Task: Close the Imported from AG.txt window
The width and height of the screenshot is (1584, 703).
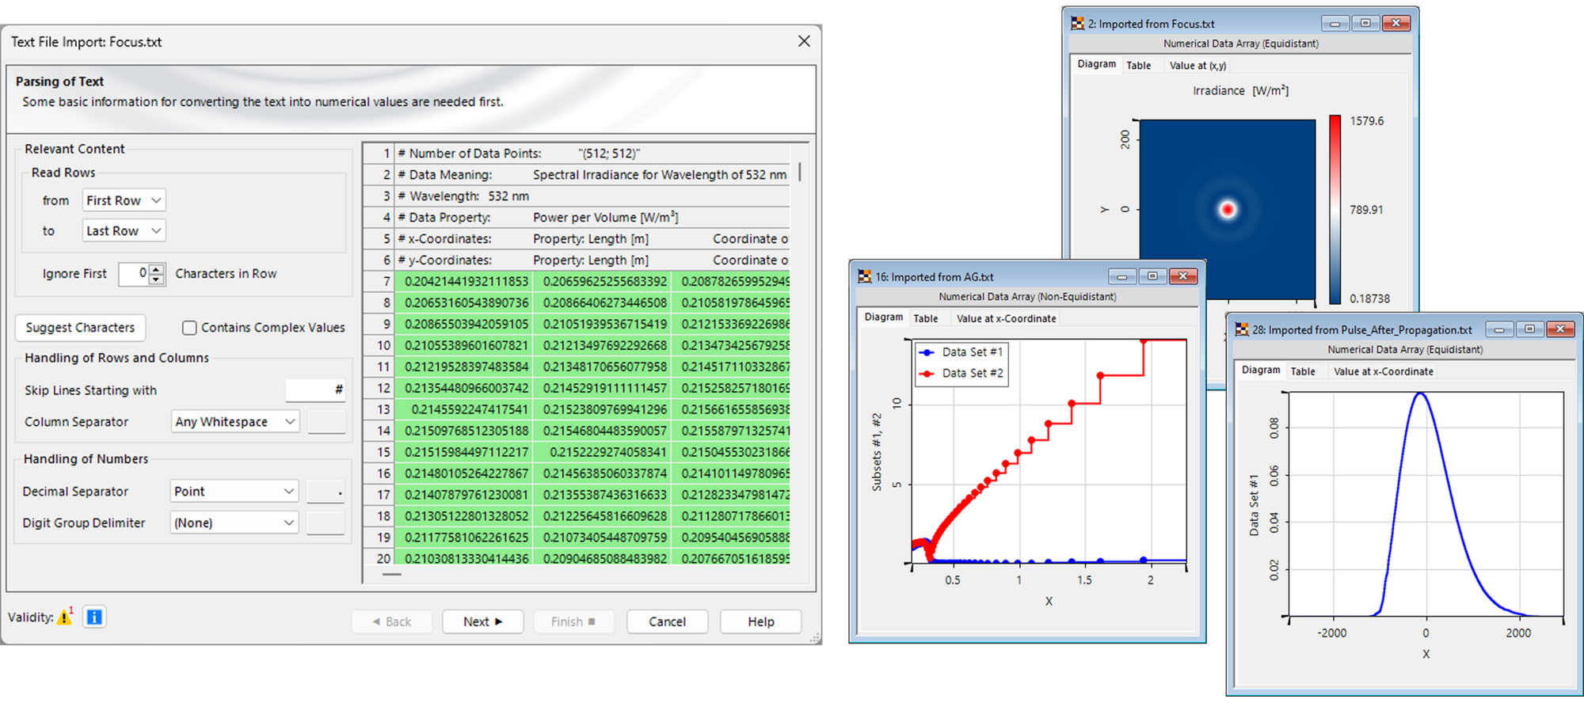Action: click(1183, 276)
